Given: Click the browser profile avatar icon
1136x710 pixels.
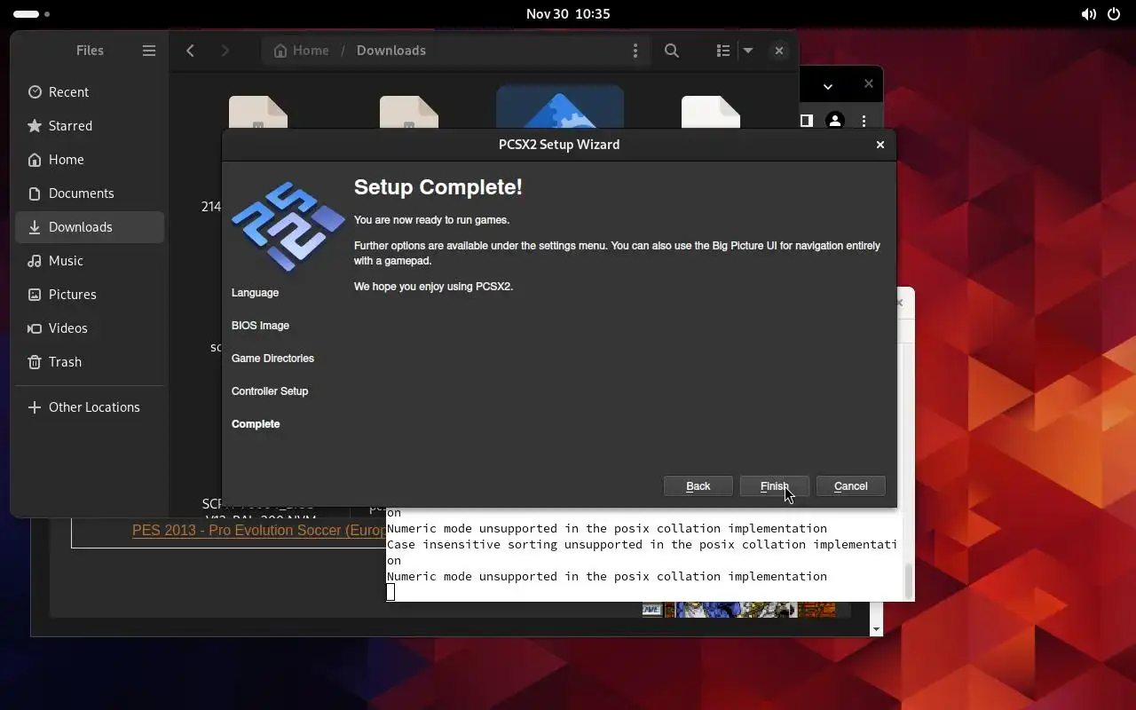Looking at the screenshot, I should [x=835, y=121].
